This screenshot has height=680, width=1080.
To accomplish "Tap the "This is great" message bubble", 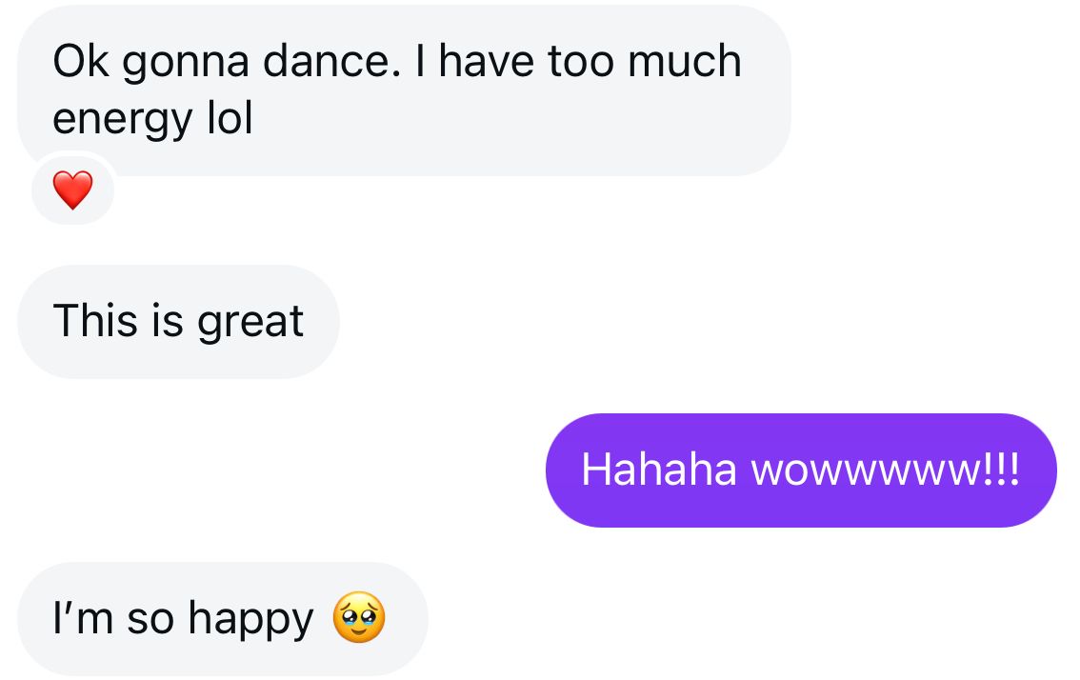I will 178,321.
